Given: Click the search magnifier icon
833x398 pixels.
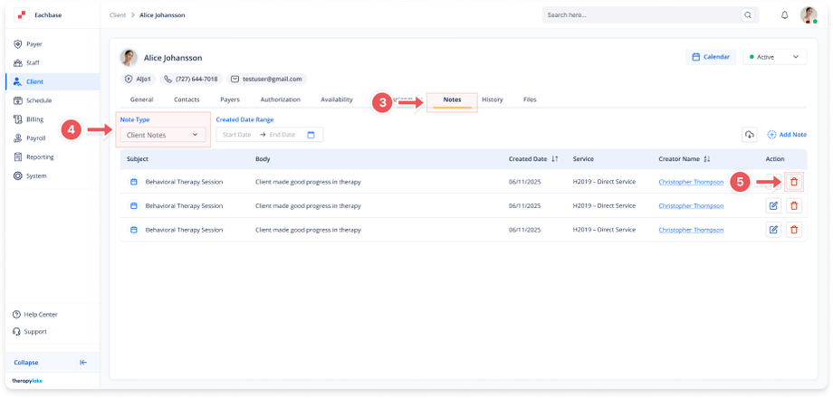Looking at the screenshot, I should click(x=747, y=15).
